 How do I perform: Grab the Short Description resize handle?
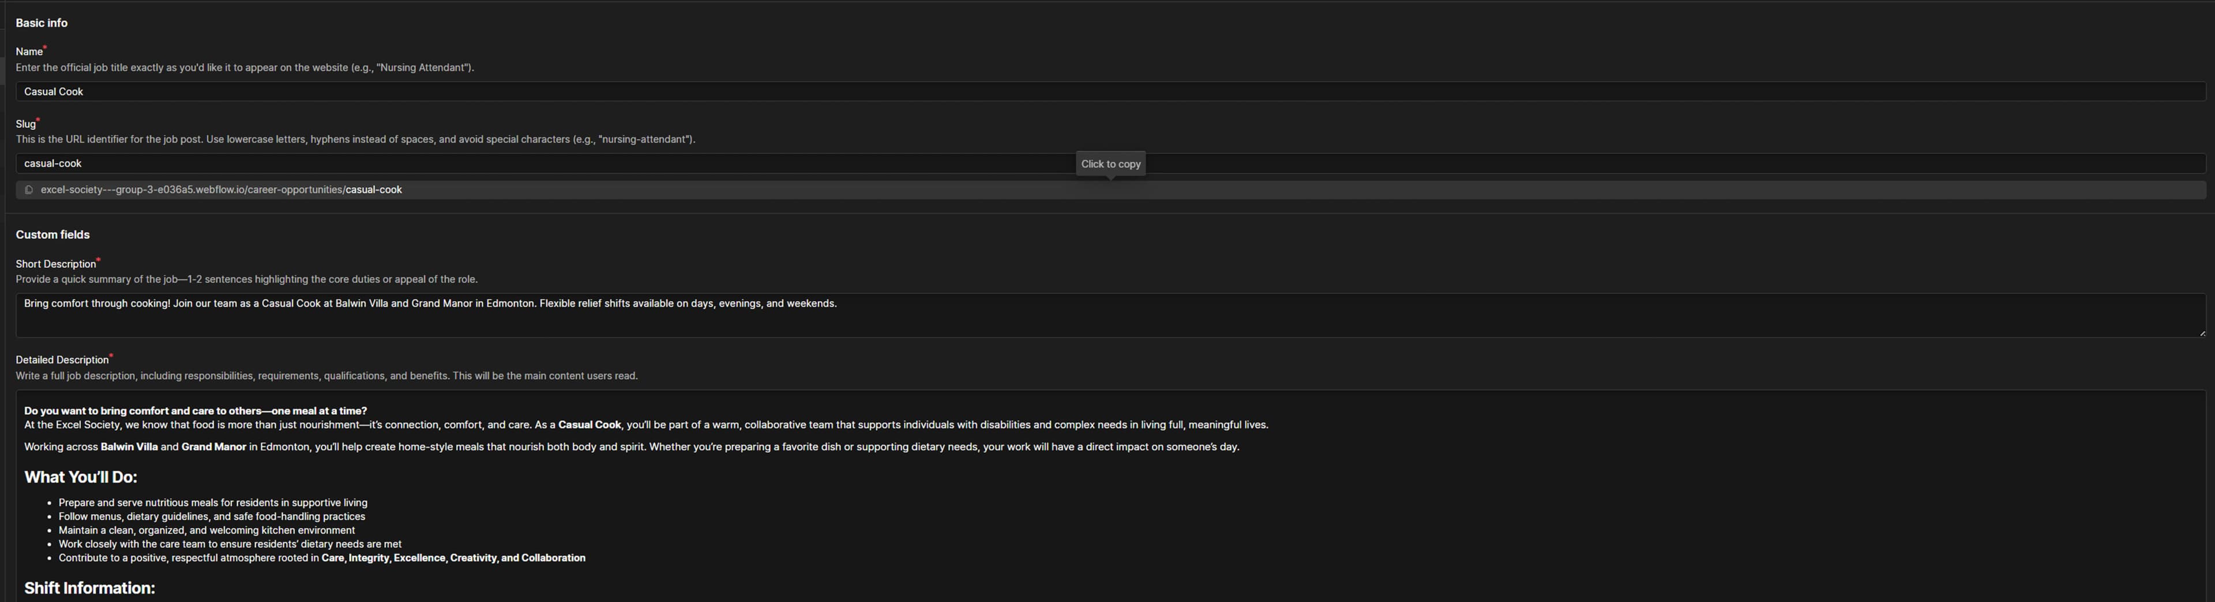point(2201,332)
